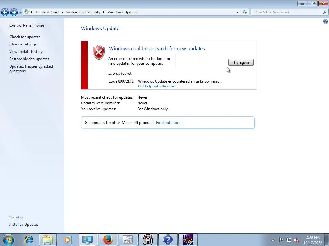Click error code 80072EFD text
The width and height of the screenshot is (329, 246).
pyautogui.click(x=121, y=81)
